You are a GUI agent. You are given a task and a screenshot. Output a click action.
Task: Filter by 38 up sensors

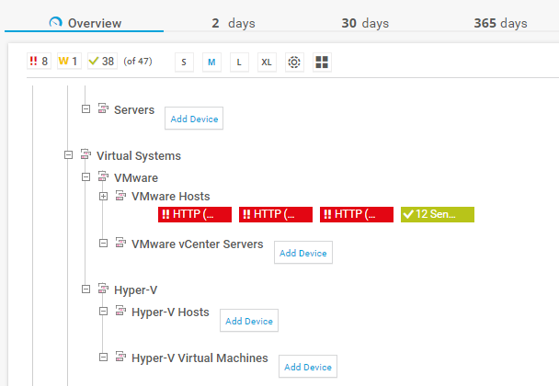click(x=101, y=62)
